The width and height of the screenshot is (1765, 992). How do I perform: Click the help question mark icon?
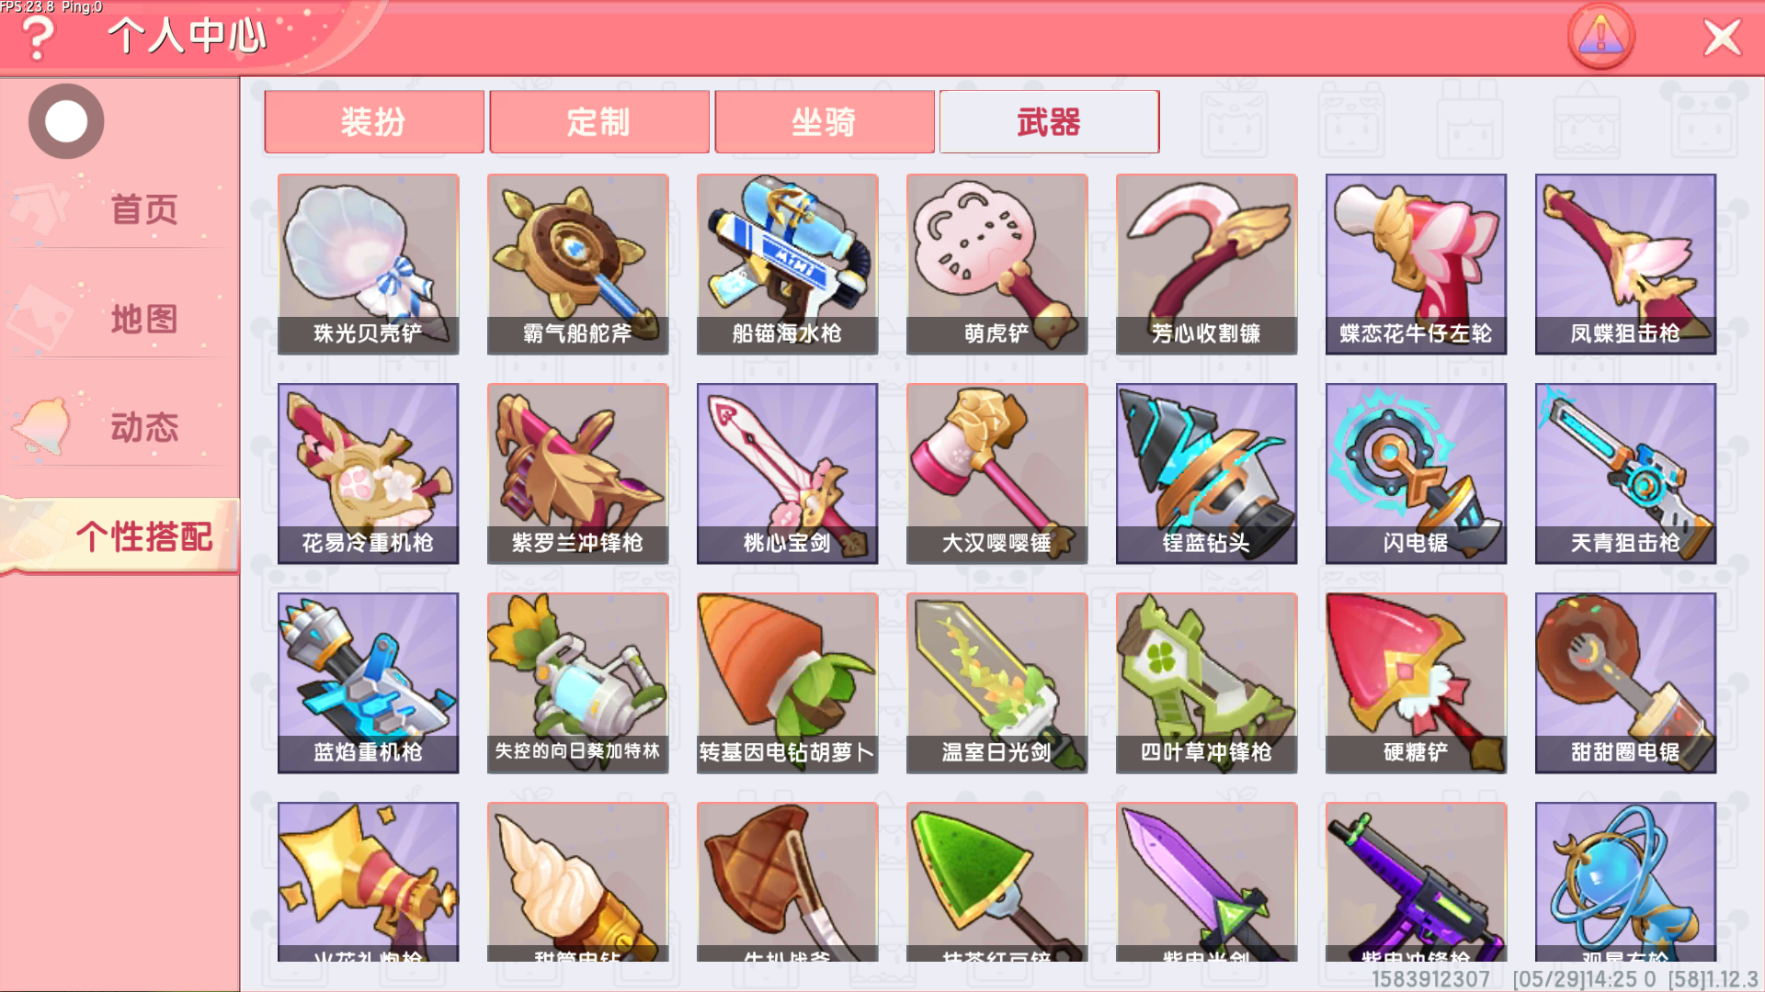click(38, 39)
